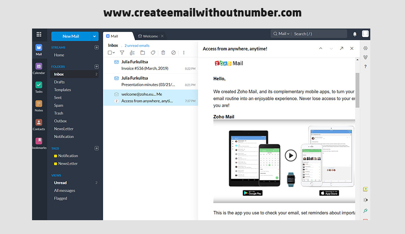Click the plug integrations icon on right rail
Viewport: 405px width, 234px height.
pos(365,211)
